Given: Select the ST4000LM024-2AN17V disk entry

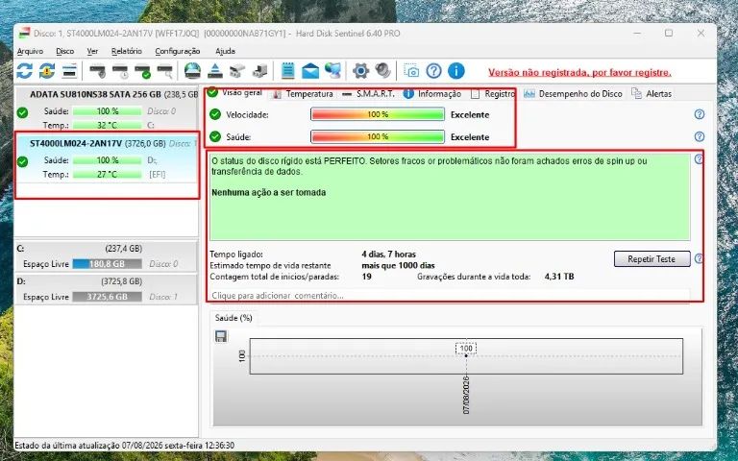Looking at the screenshot, I should tap(108, 158).
